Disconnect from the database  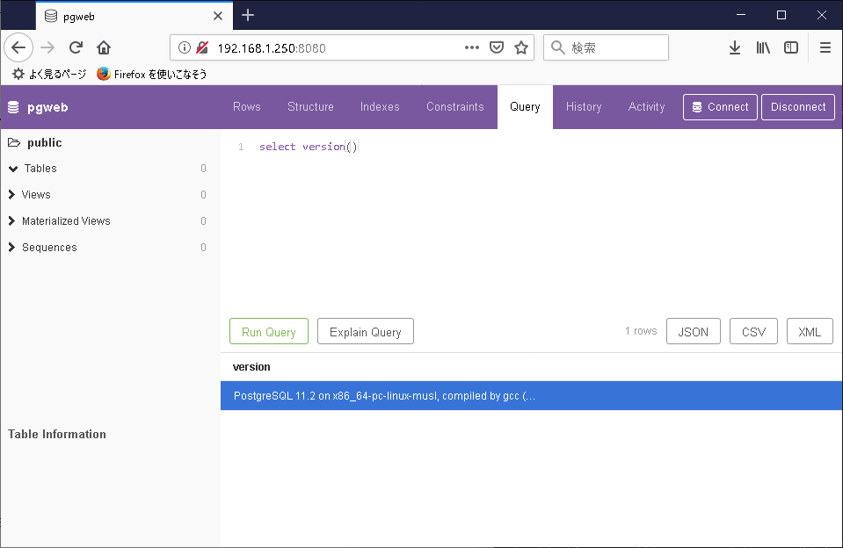coord(797,106)
